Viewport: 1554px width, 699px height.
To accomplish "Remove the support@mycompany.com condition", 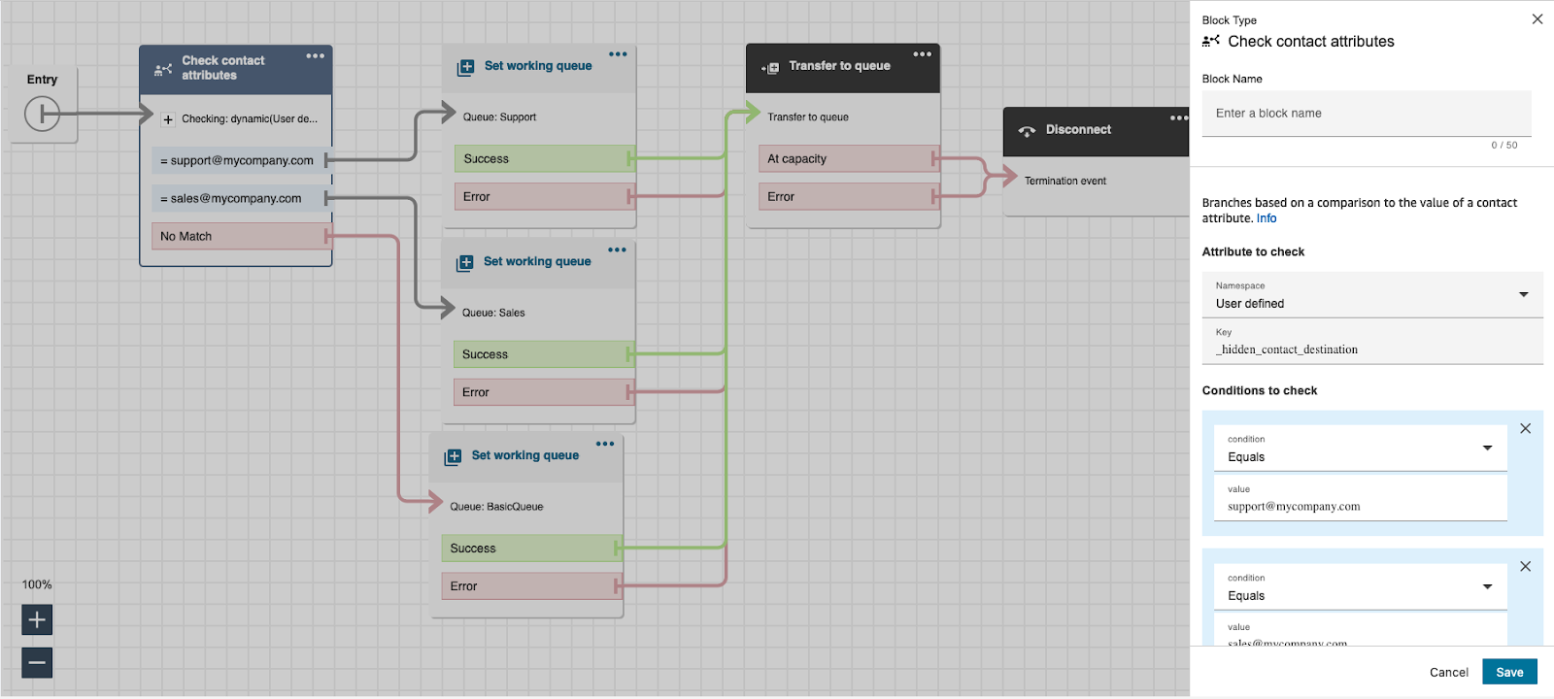I will (x=1525, y=428).
